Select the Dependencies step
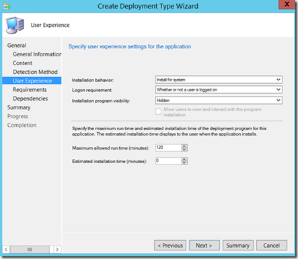This screenshot has height=259, width=298. (30, 99)
